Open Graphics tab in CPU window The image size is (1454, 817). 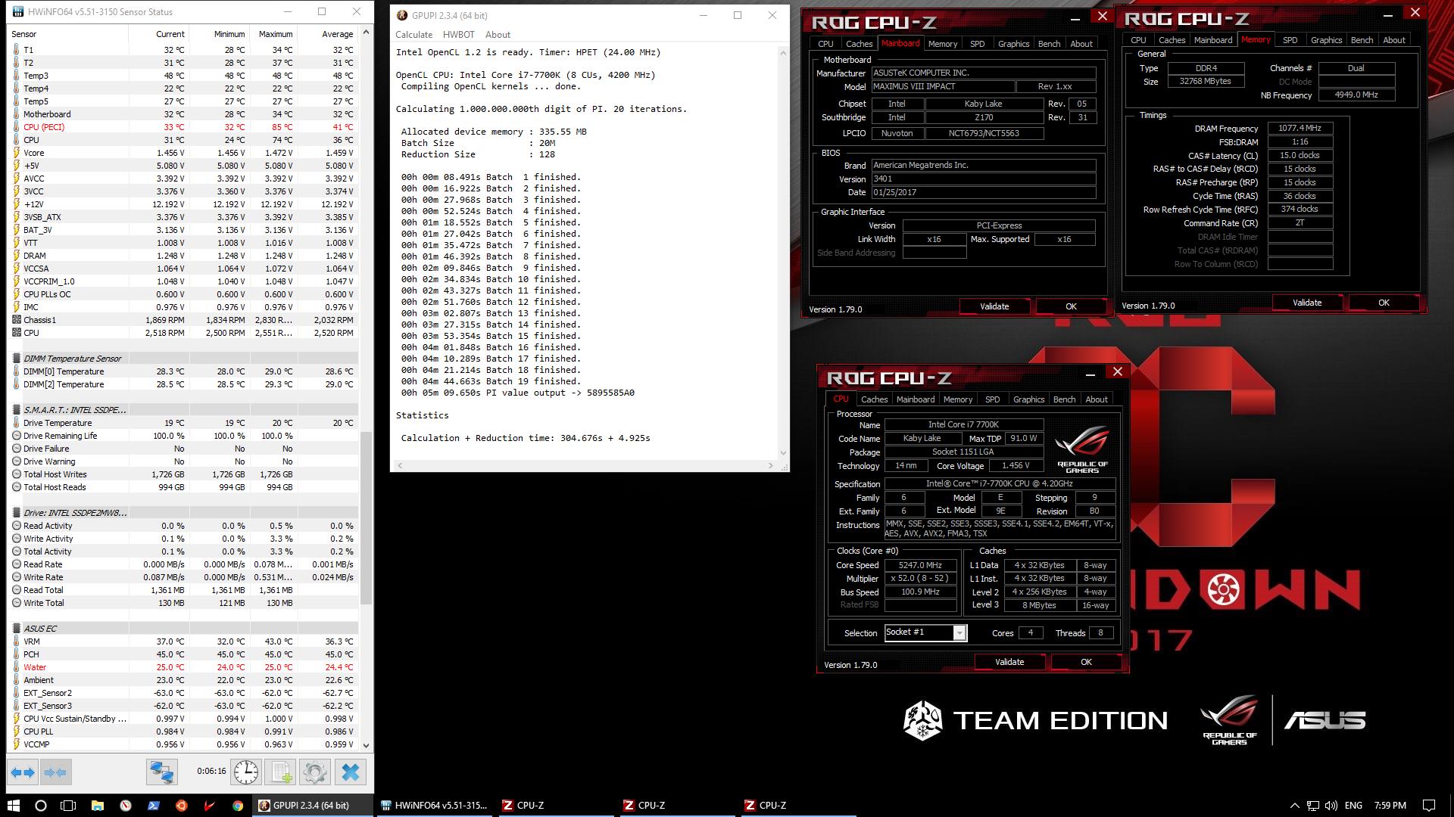coord(1028,399)
